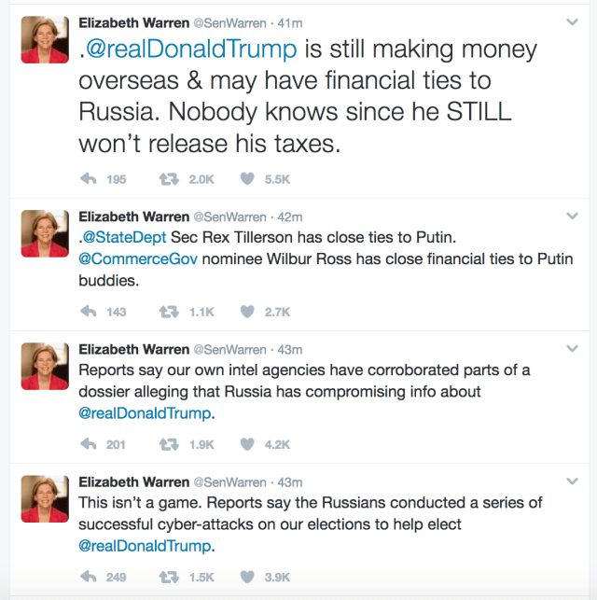Like the tweet with 5.5K likes

point(247,179)
